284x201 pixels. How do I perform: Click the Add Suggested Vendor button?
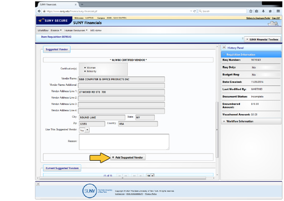point(128,157)
